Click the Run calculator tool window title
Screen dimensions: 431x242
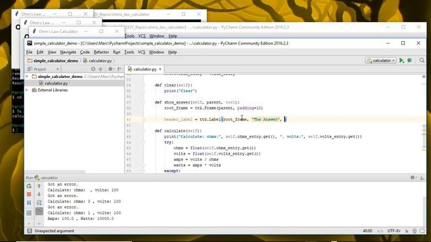tap(42, 177)
